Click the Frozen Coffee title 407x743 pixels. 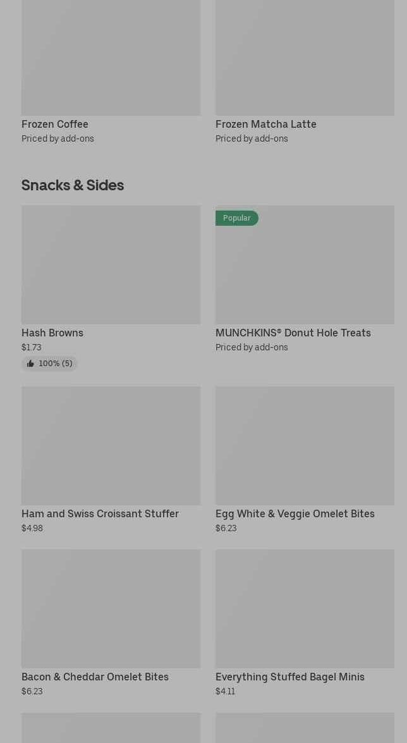click(55, 125)
